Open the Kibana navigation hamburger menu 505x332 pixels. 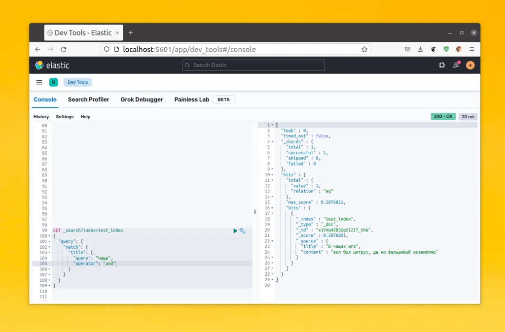point(39,82)
